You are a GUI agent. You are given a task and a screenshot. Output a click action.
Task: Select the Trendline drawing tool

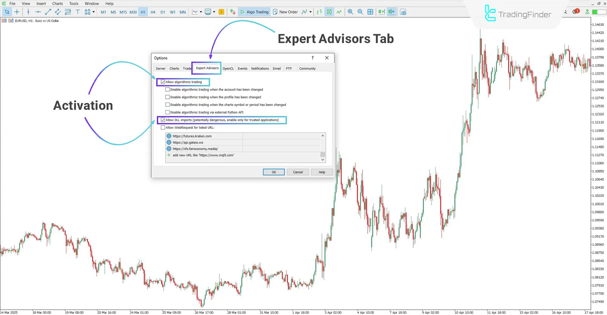pos(48,12)
